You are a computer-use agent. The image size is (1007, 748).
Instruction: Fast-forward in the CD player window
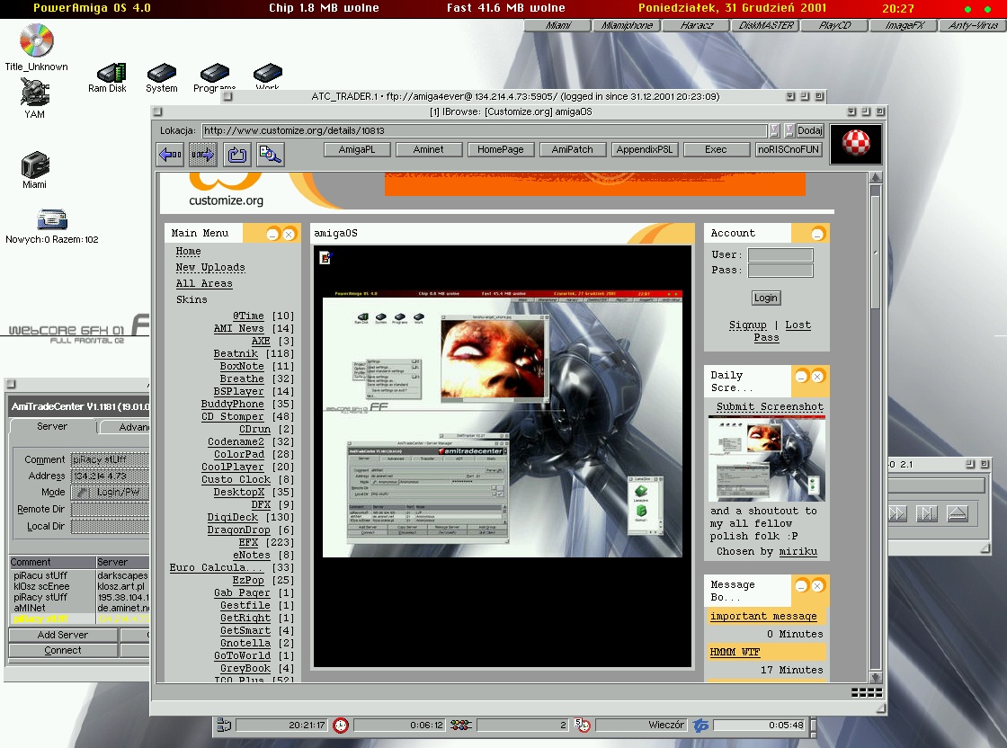click(897, 513)
